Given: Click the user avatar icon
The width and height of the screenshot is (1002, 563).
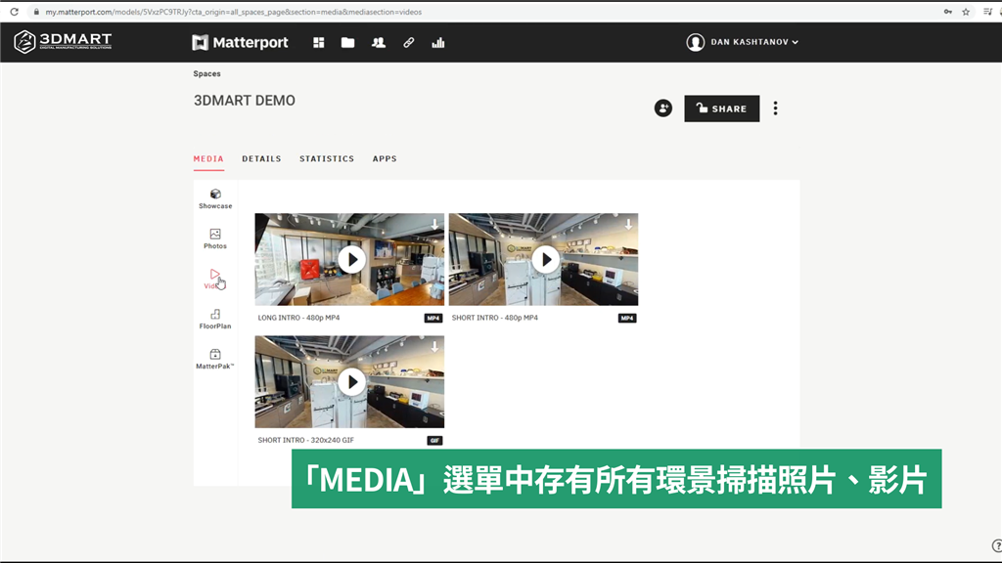Looking at the screenshot, I should point(696,42).
